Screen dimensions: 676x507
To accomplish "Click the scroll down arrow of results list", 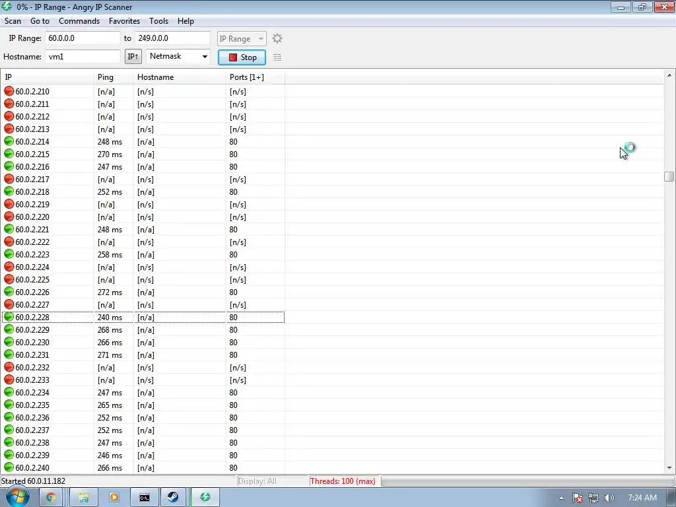I will pos(669,467).
